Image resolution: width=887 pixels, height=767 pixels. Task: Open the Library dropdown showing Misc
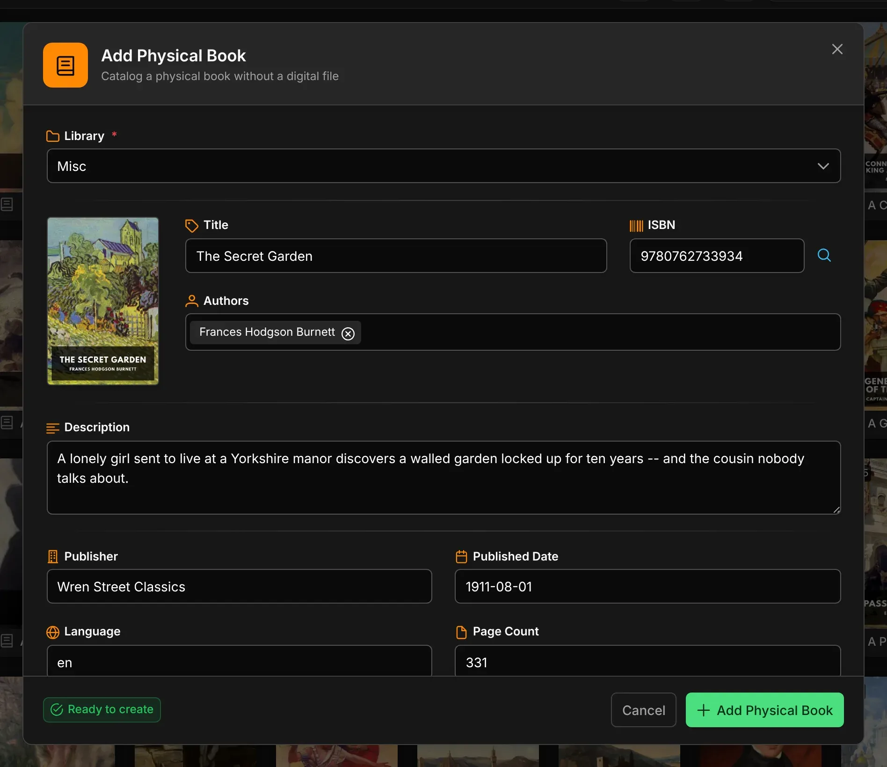pyautogui.click(x=443, y=166)
